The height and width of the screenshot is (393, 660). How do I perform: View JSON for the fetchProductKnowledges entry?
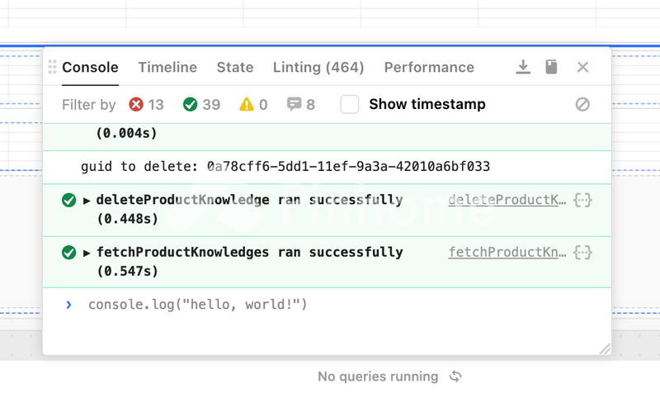pyautogui.click(x=582, y=252)
